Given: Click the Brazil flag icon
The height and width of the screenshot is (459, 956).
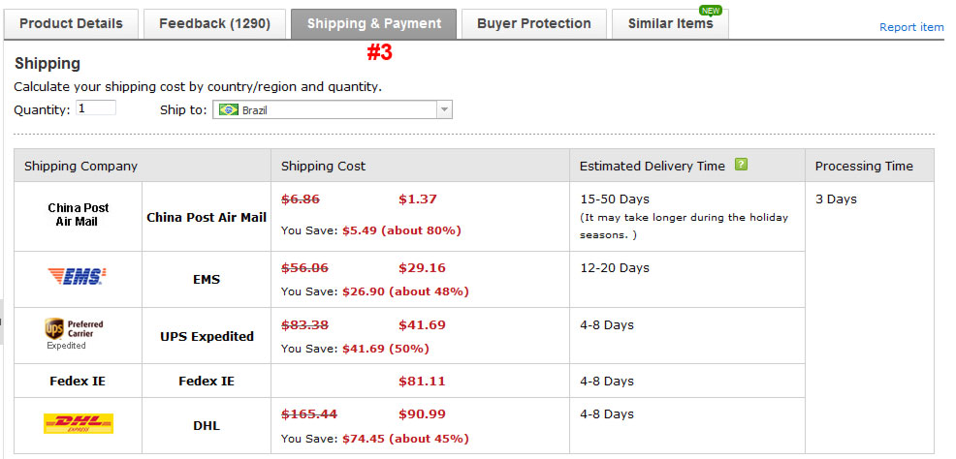Looking at the screenshot, I should [229, 110].
